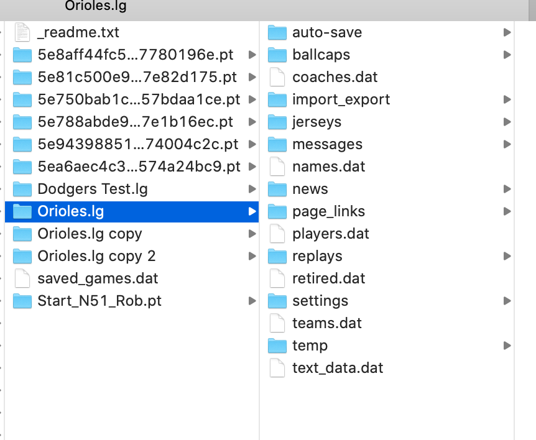536x440 pixels.
Task: Click the _readme.txt document icon
Action: coord(22,32)
